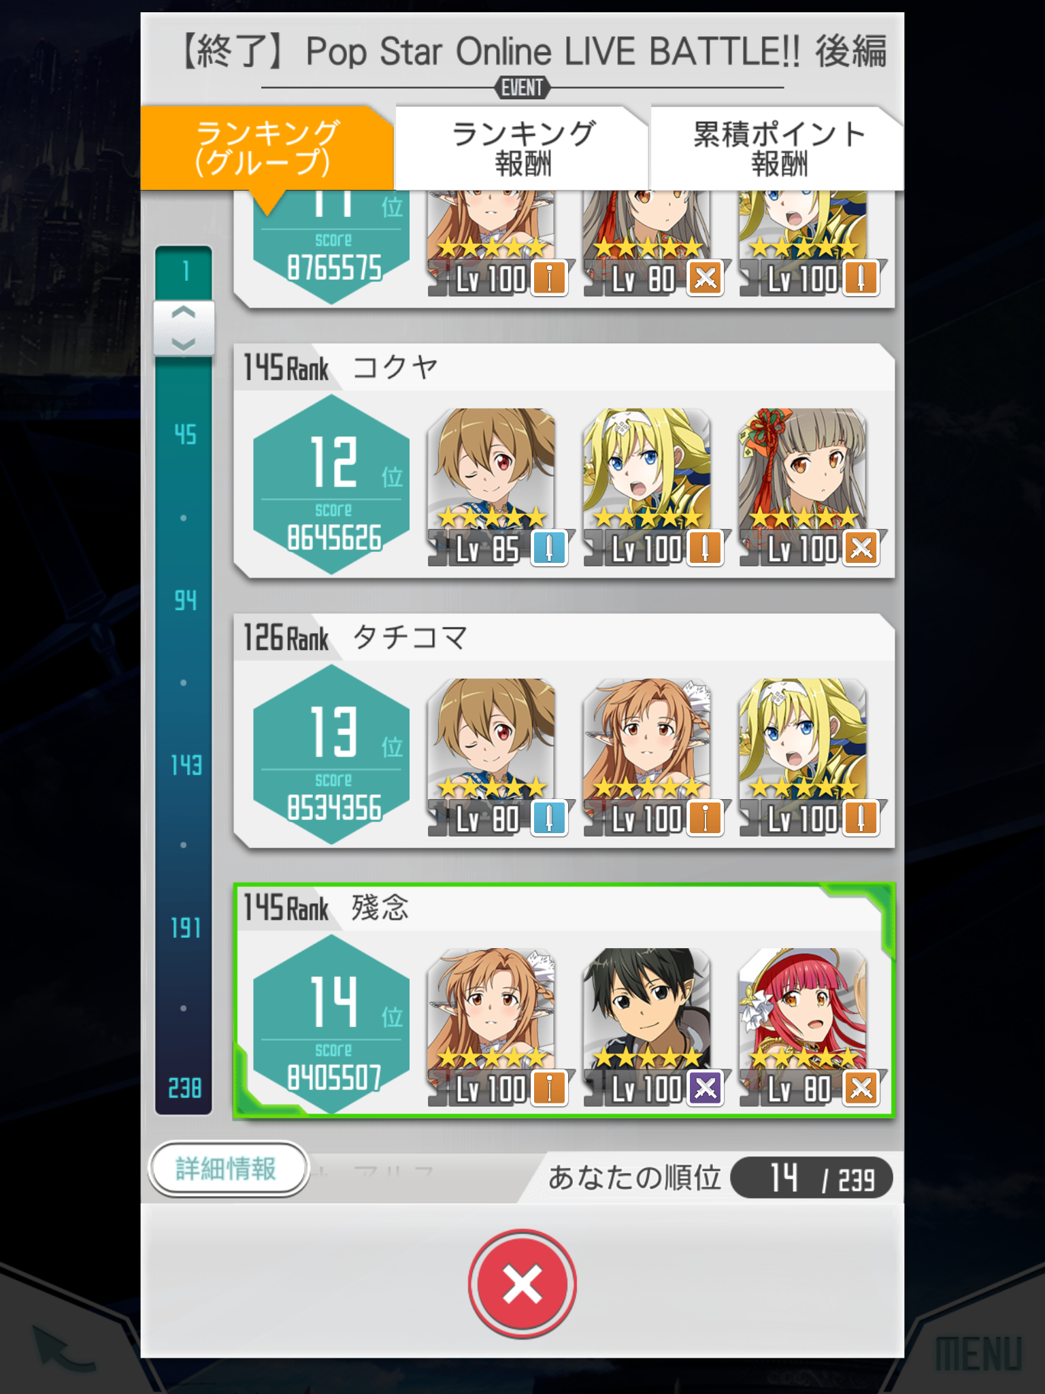Jump to rank 94 on the sidebar
Screen dimensions: 1045x1394
185,600
